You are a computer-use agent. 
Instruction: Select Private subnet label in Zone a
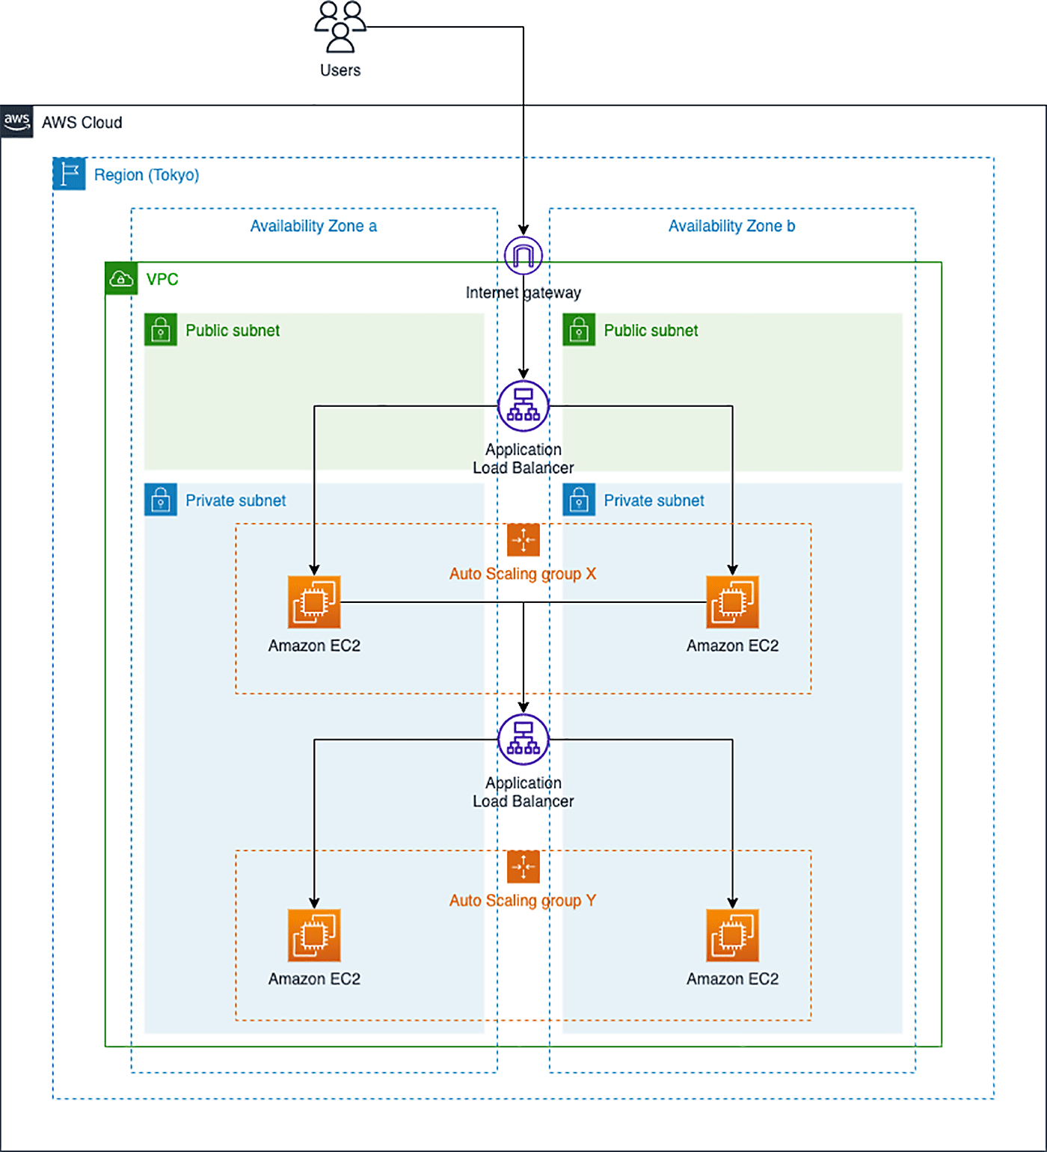coord(236,500)
